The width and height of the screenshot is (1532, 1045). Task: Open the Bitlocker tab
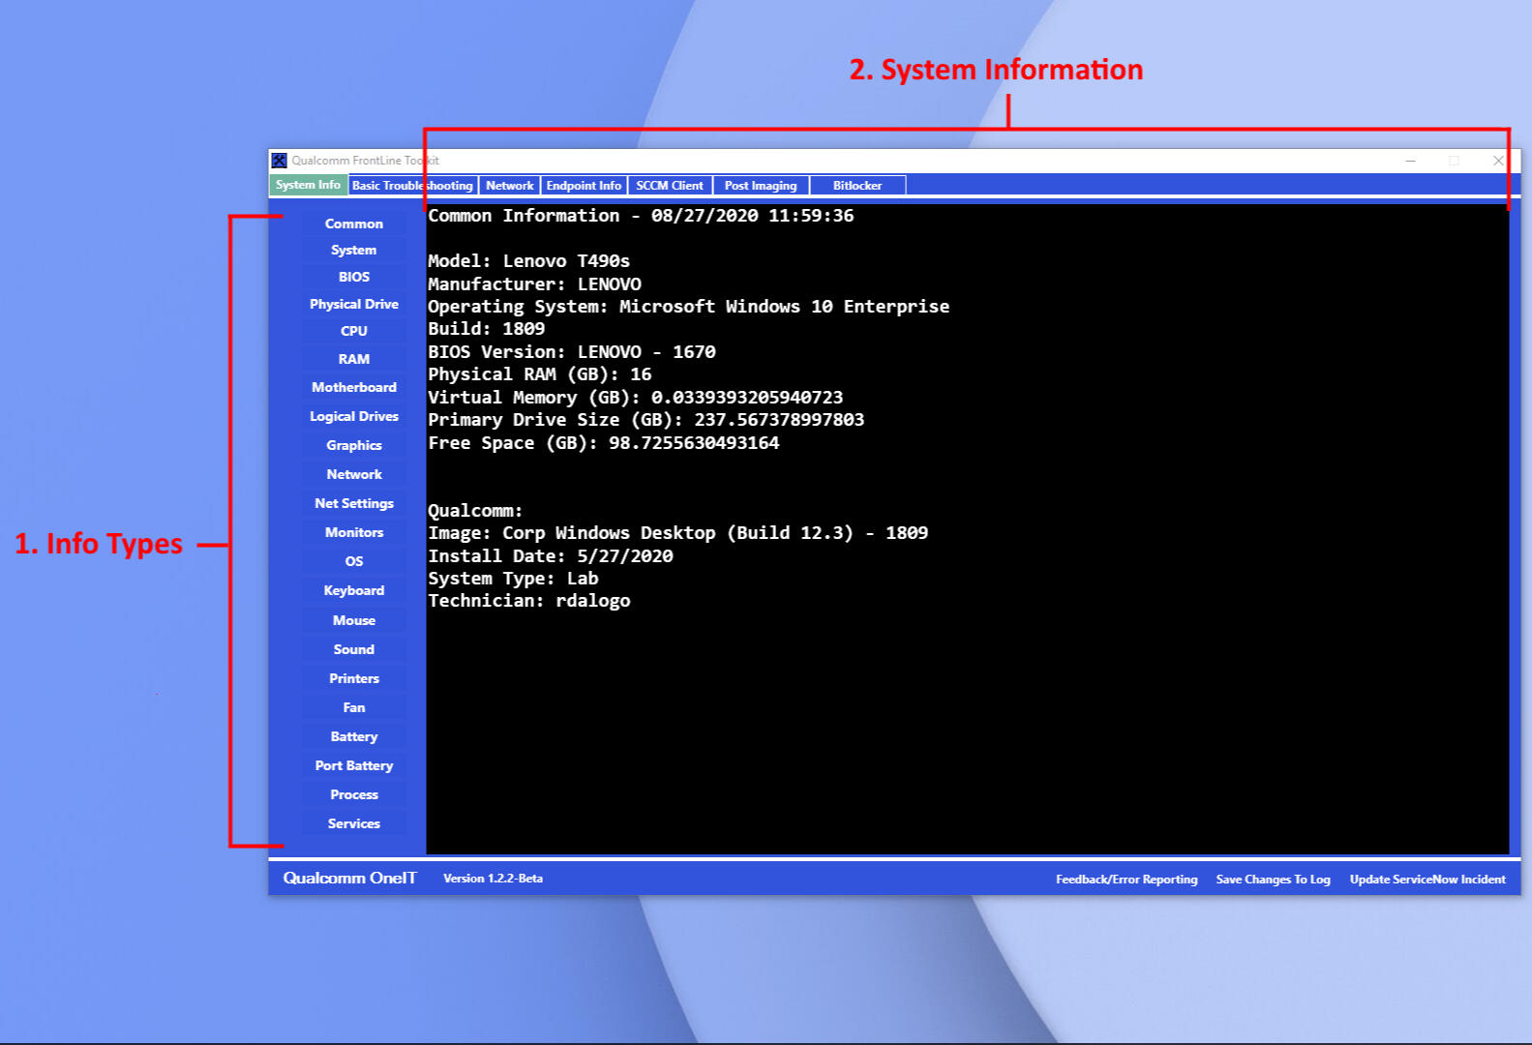point(856,186)
